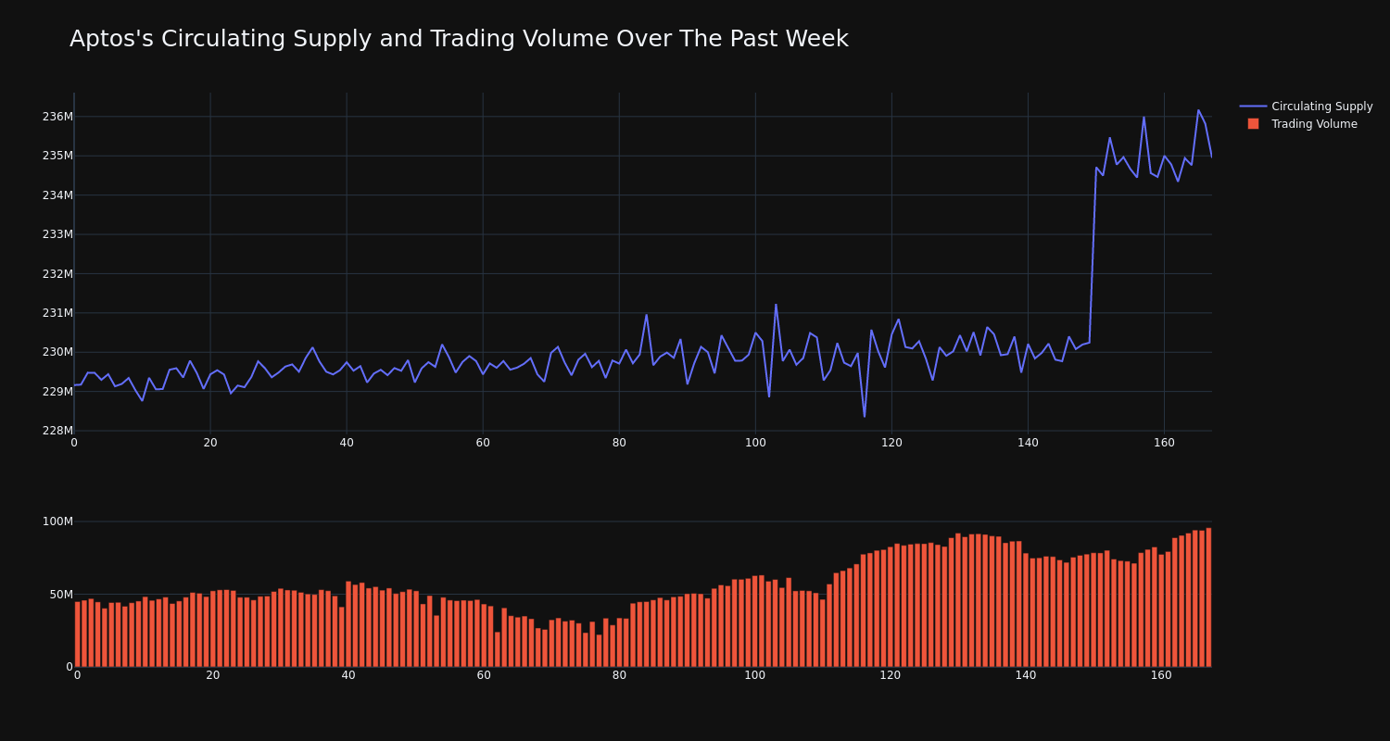Click the 160 x-axis label on volume chart

tap(1161, 675)
